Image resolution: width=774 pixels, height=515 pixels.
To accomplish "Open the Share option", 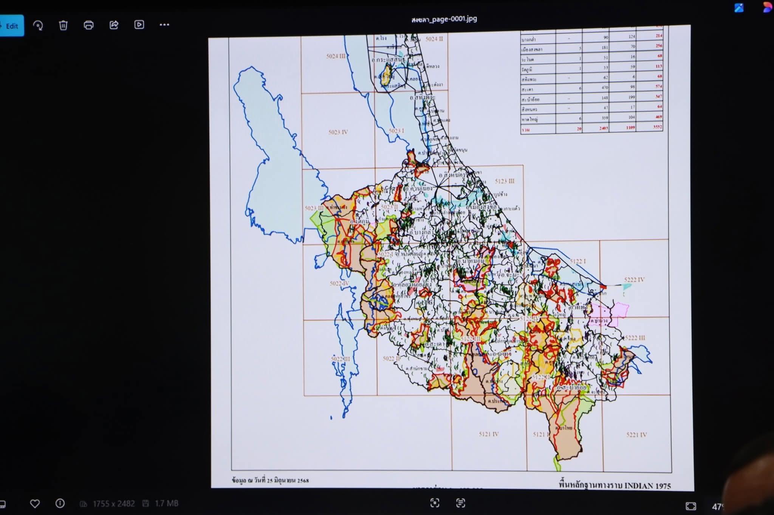I will pyautogui.click(x=114, y=25).
